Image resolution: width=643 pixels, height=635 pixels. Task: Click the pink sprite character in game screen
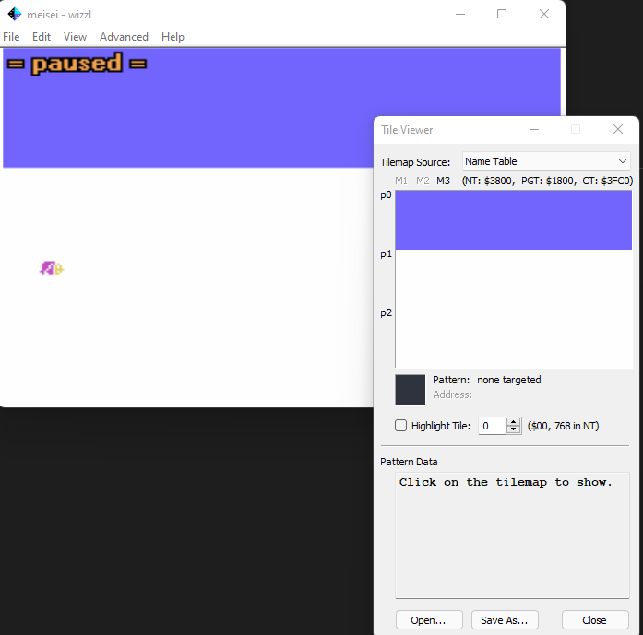click(x=48, y=268)
